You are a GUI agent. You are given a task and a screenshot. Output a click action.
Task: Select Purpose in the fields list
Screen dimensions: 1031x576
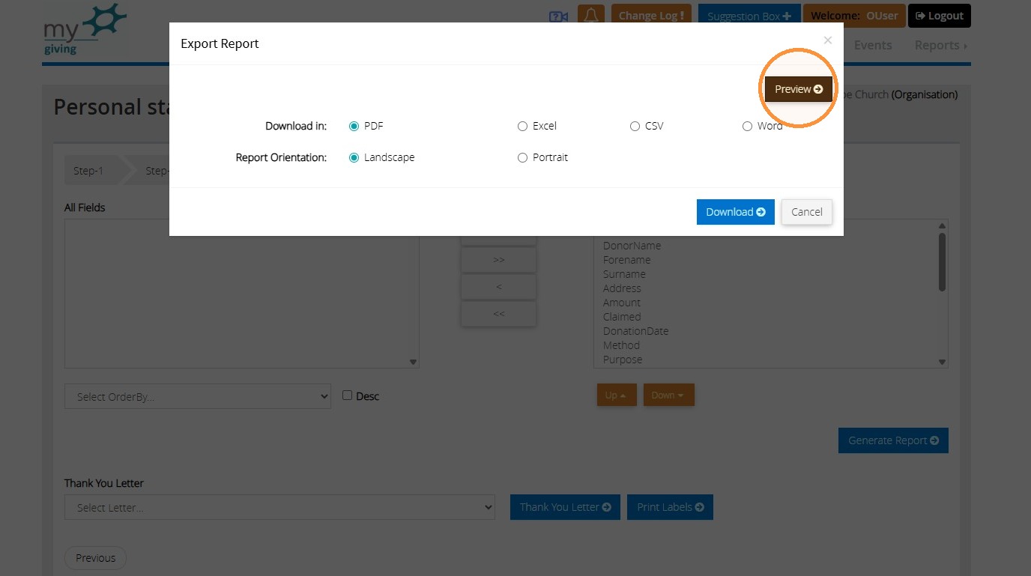[623, 360]
